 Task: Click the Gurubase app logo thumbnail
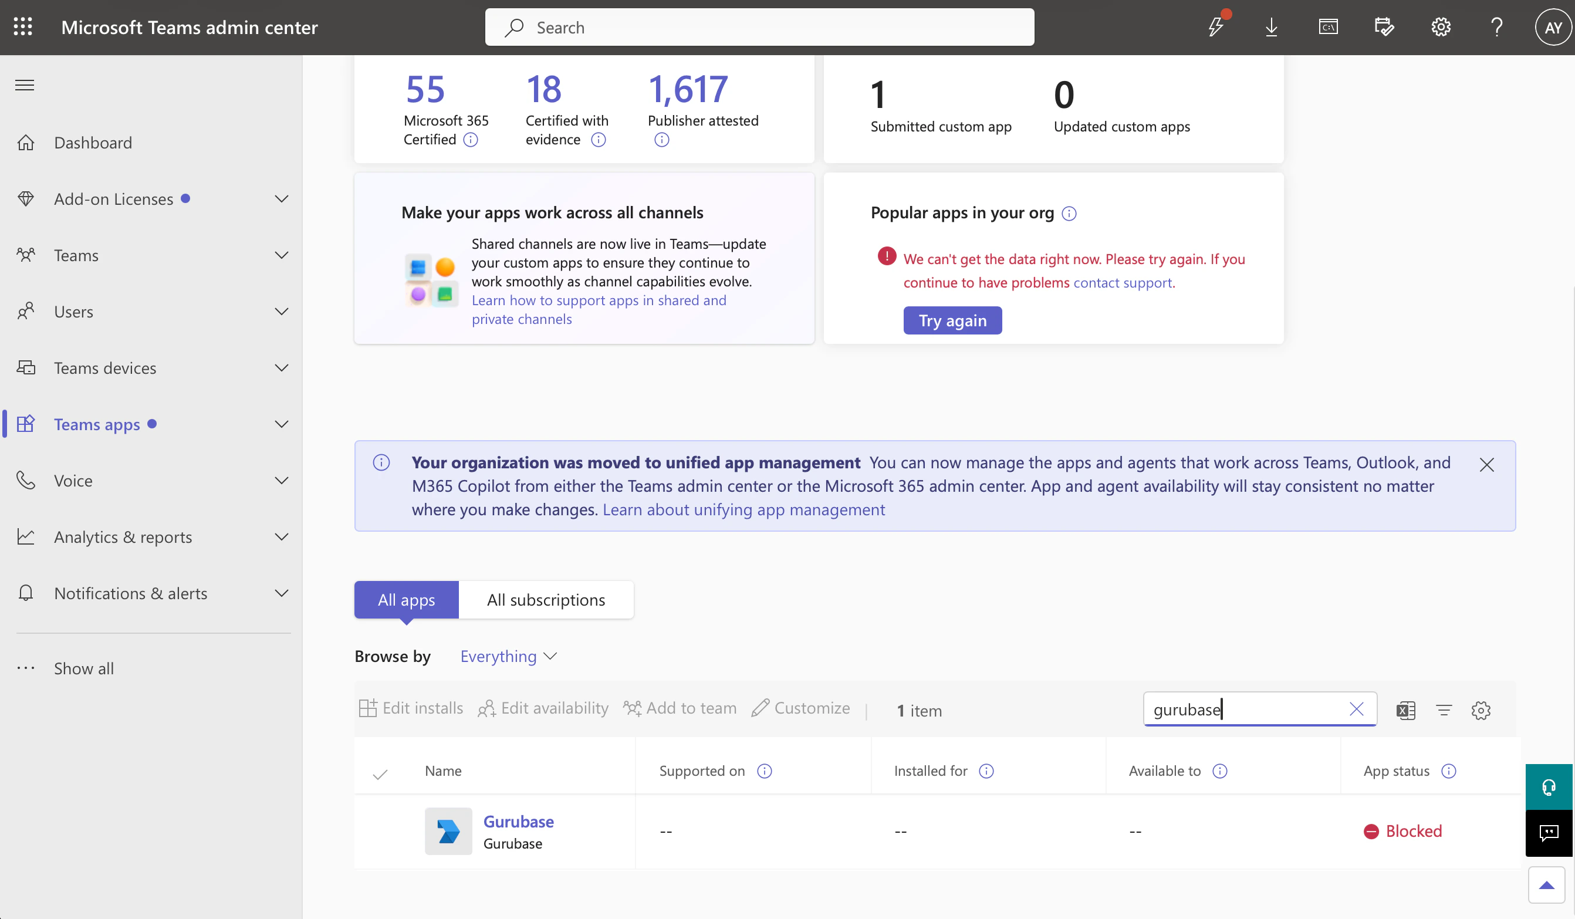tap(449, 832)
